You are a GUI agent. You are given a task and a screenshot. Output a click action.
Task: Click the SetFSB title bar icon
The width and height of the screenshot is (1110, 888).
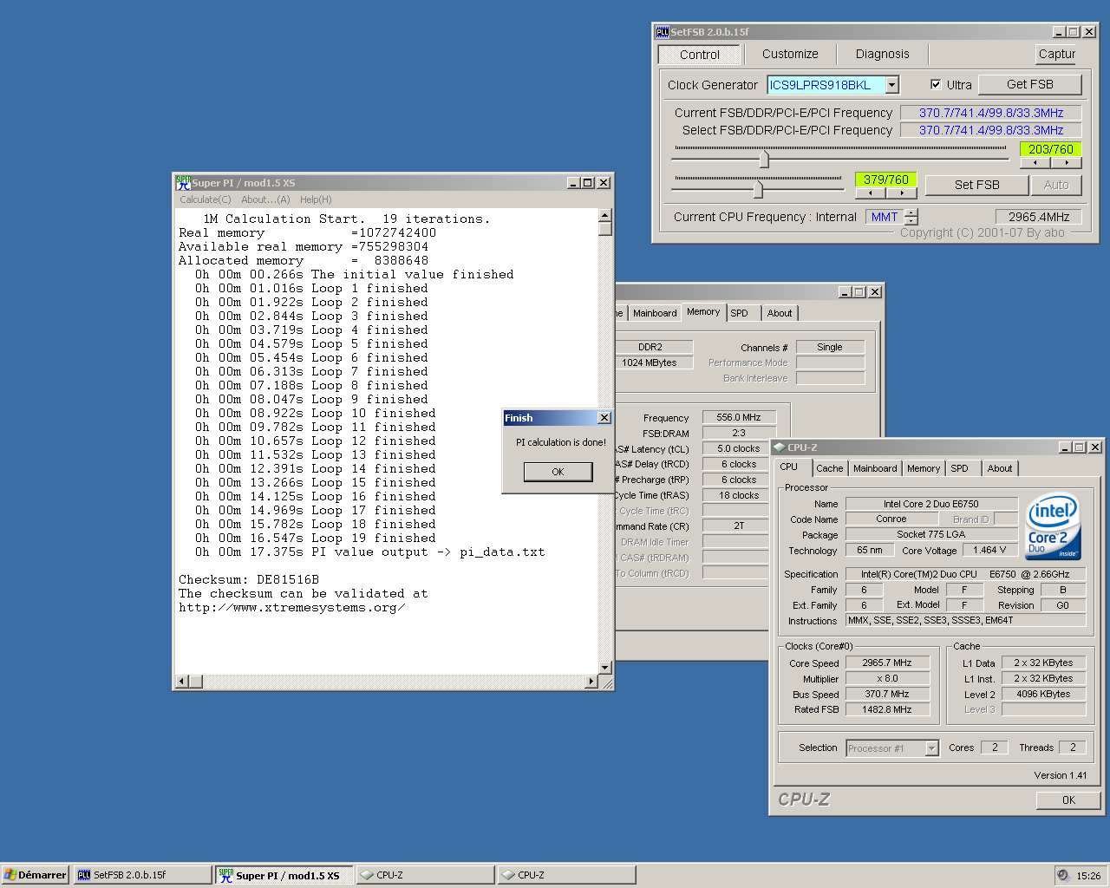coord(663,32)
